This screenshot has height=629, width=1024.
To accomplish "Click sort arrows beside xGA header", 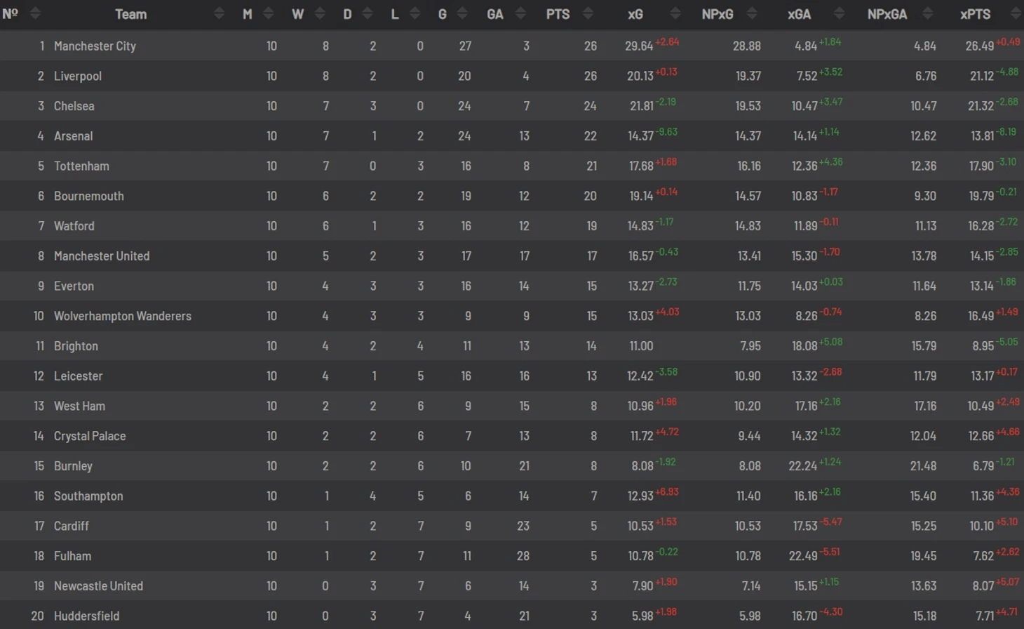I will click(839, 13).
